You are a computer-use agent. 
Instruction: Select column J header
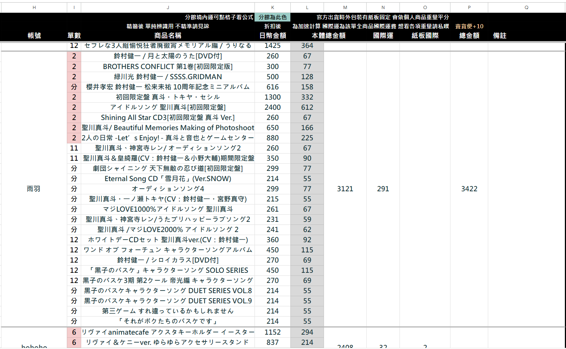point(168,8)
